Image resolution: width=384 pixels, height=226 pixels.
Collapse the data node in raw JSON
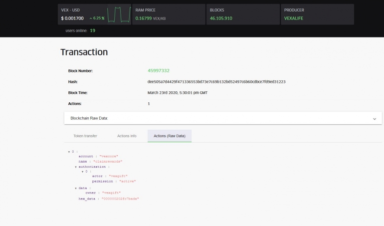tap(75, 188)
